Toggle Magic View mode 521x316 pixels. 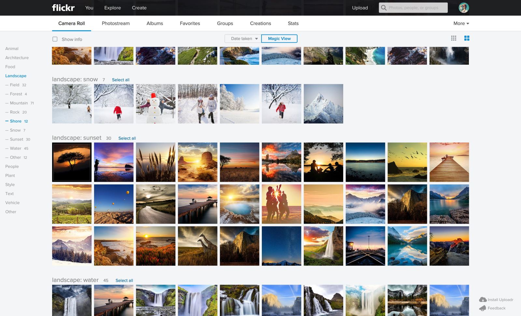click(279, 38)
